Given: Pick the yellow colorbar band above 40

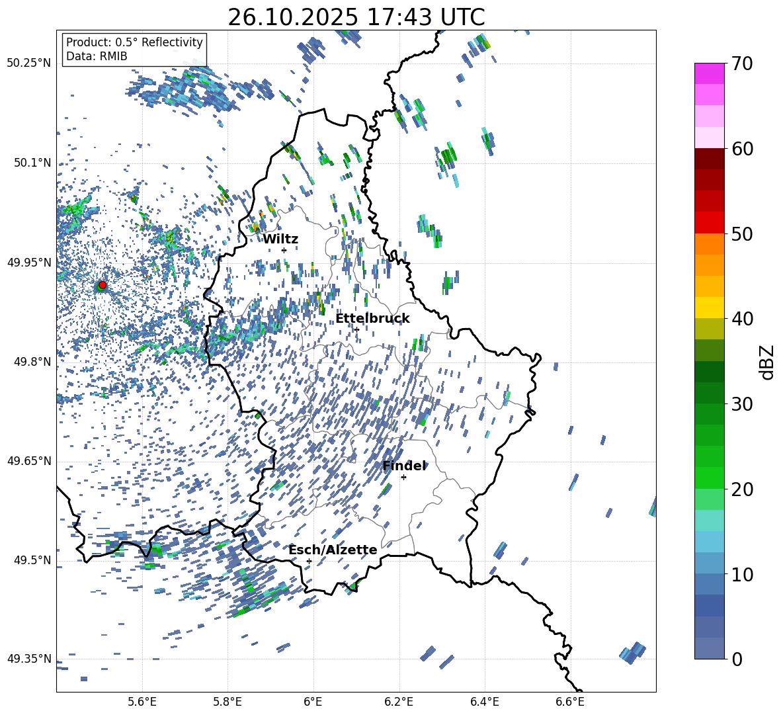Looking at the screenshot, I should [710, 308].
